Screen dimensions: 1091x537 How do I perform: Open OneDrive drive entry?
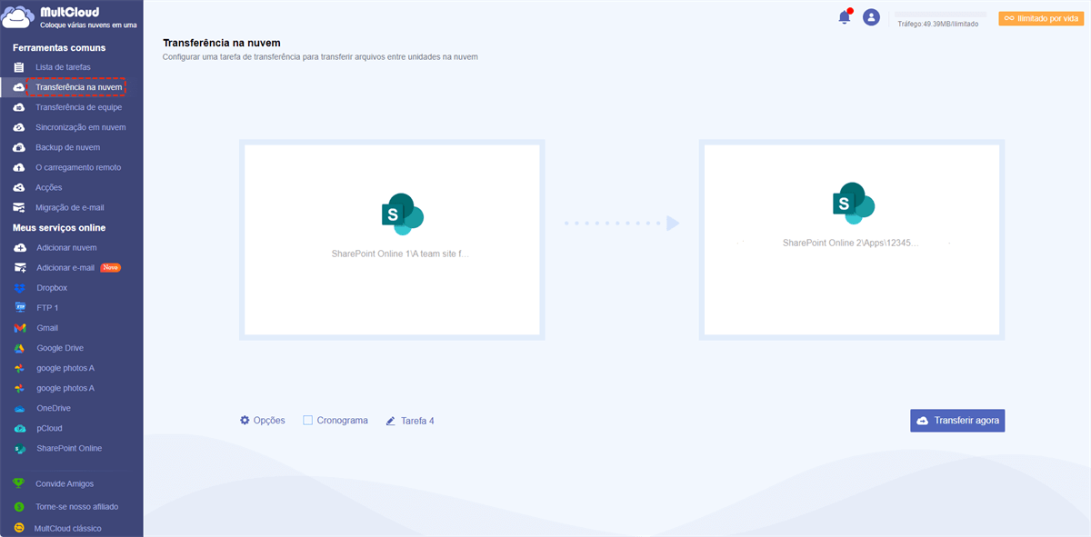click(54, 408)
